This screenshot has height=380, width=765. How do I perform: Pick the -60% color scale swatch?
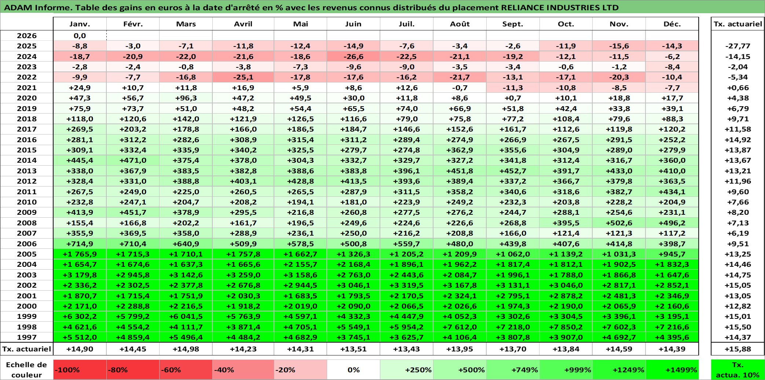click(186, 370)
